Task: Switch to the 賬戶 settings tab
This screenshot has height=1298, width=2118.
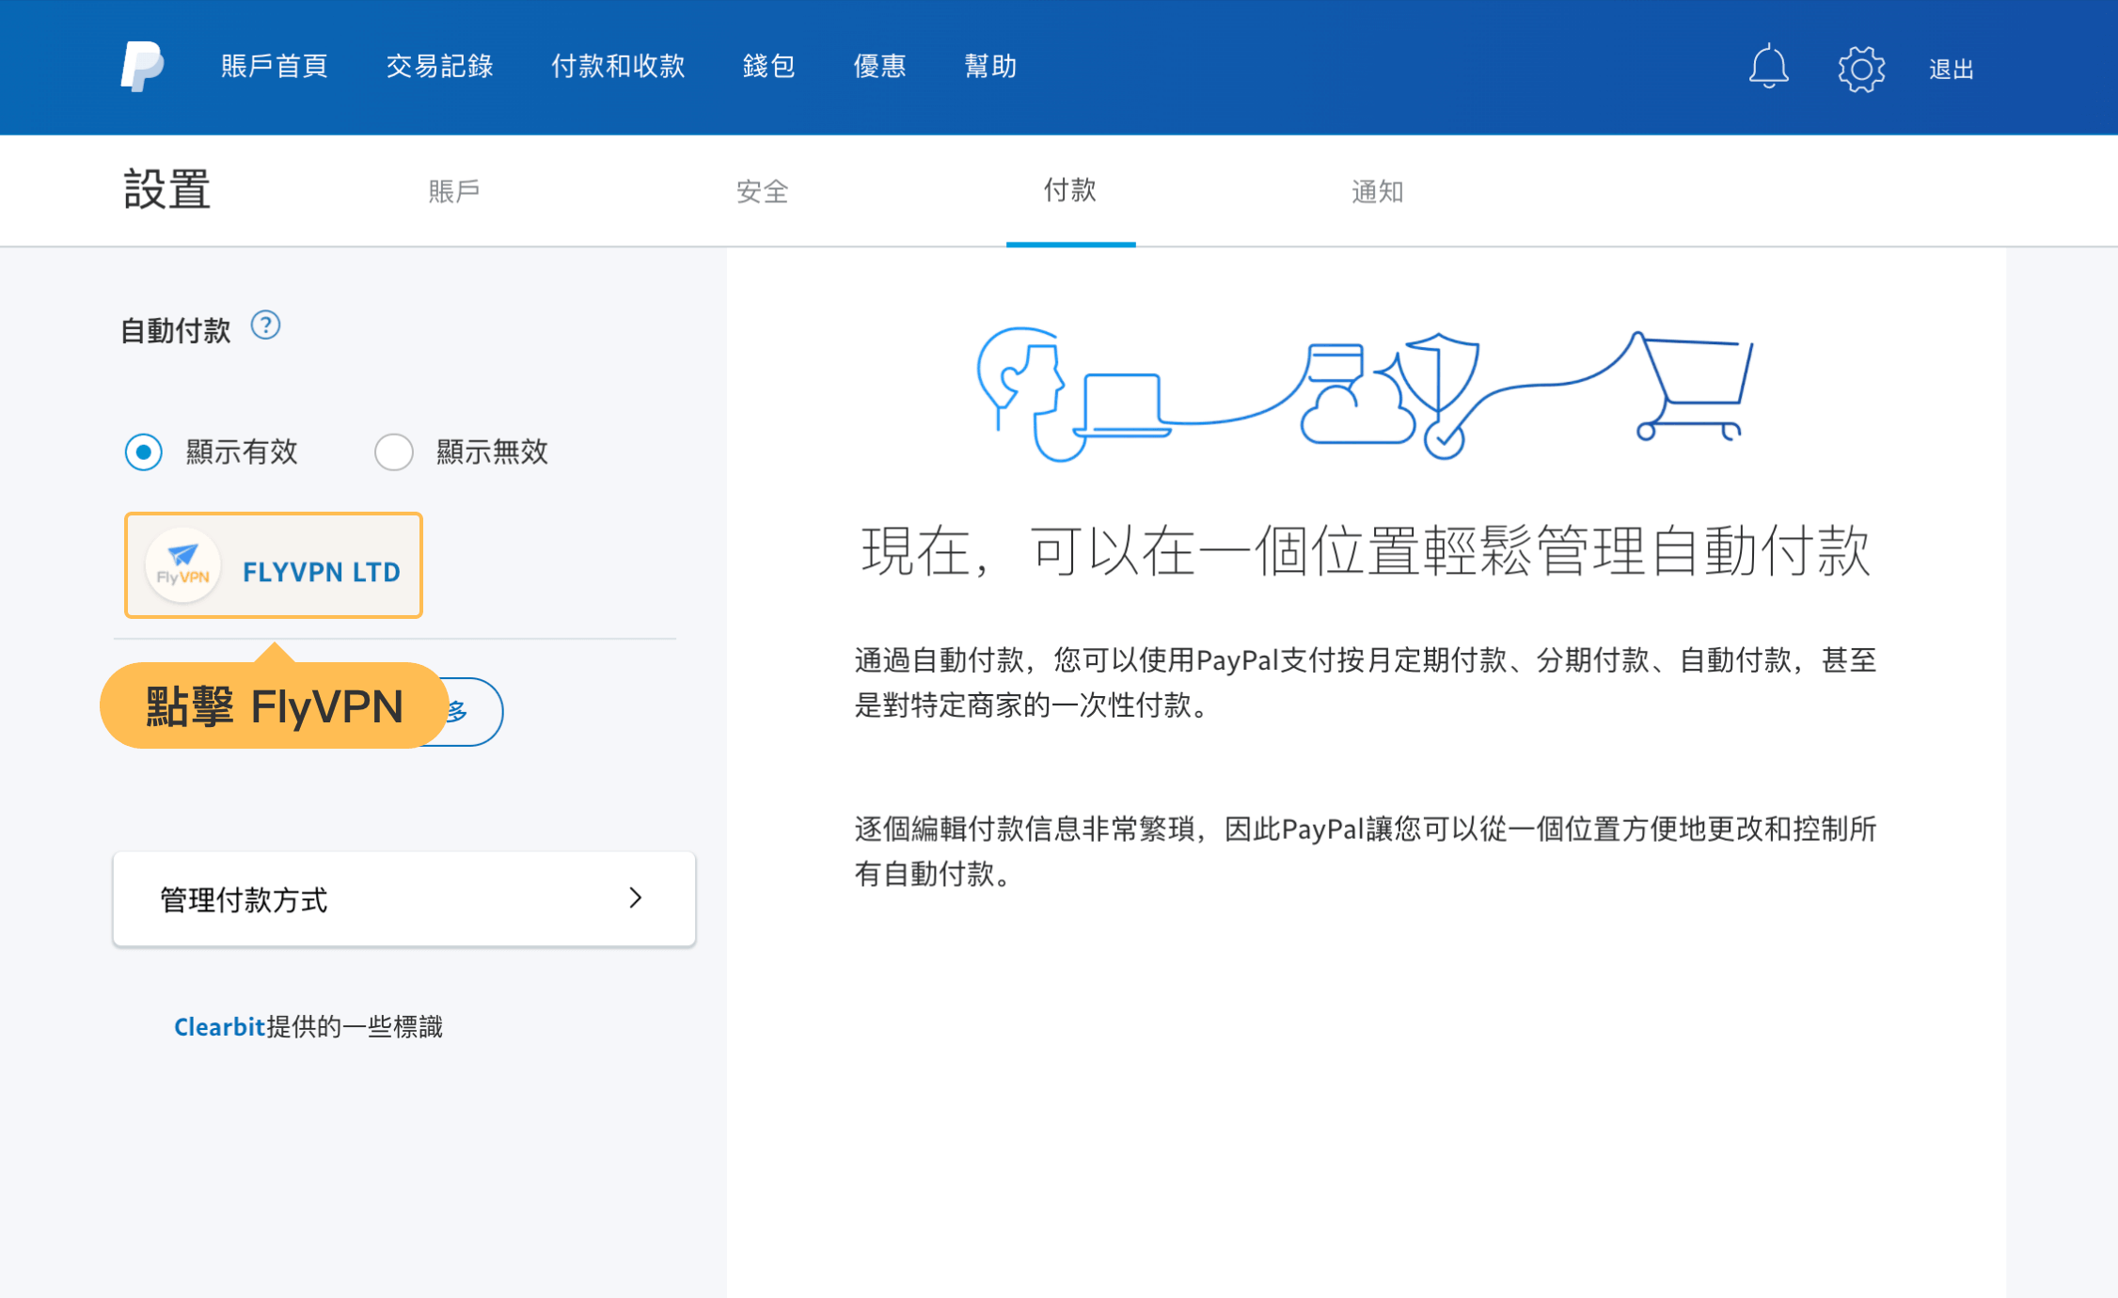Action: [454, 192]
